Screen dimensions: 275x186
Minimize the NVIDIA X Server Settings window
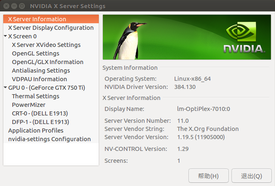pos(14,6)
